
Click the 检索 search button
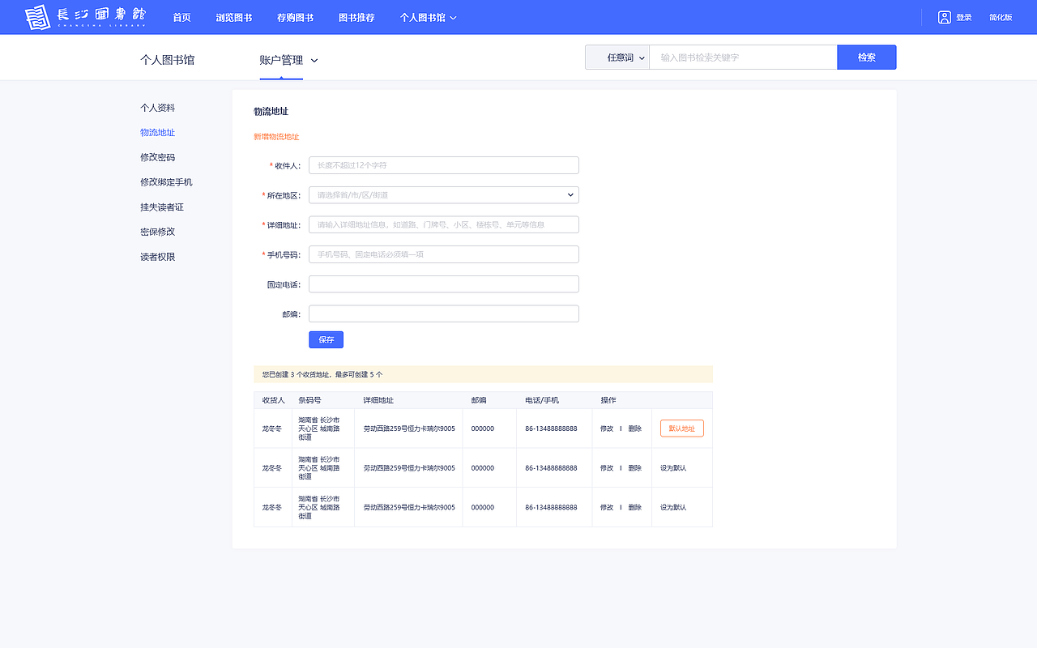(x=867, y=58)
